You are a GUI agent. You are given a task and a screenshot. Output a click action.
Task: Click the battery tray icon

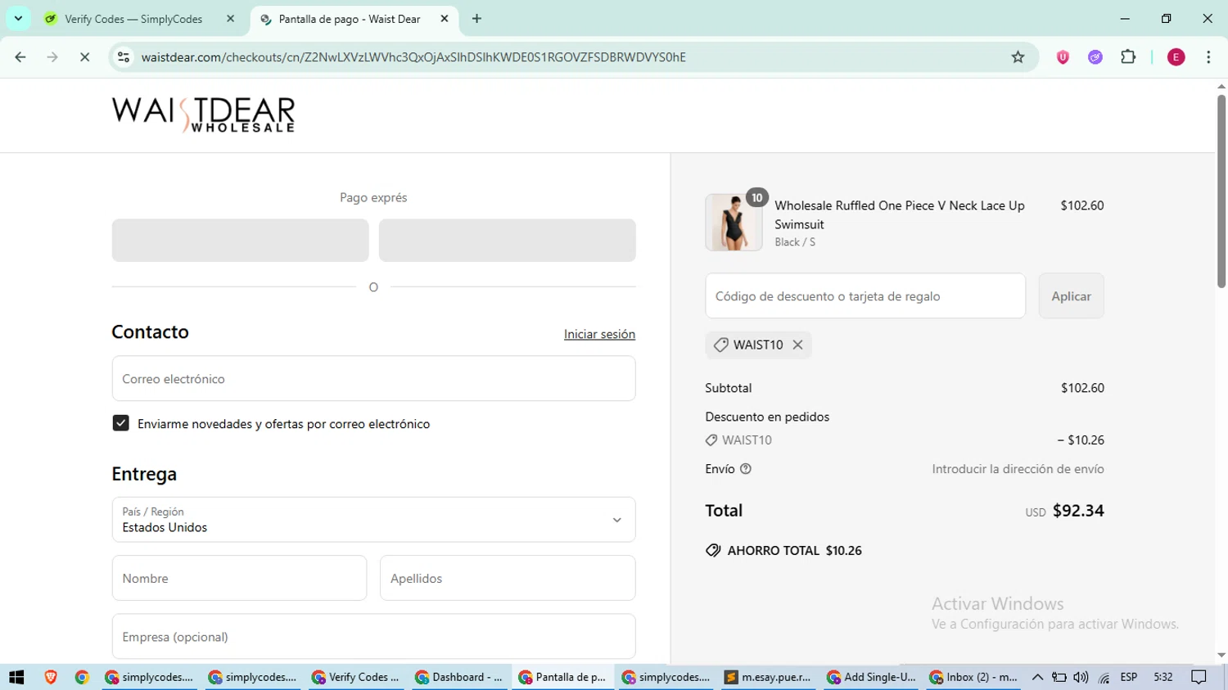pos(1059,677)
